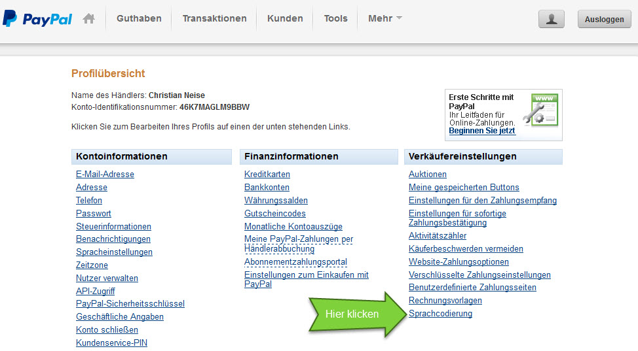Select the Kreditkarten link
The image size is (638, 351).
267,175
